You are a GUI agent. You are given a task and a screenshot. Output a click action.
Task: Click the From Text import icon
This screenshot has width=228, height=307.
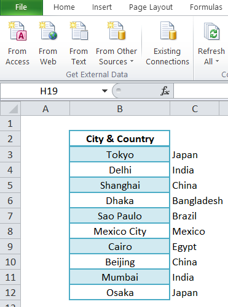pyautogui.click(x=79, y=31)
